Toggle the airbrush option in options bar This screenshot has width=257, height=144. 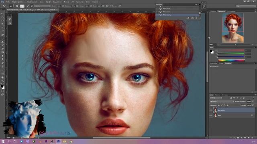(x=107, y=6)
